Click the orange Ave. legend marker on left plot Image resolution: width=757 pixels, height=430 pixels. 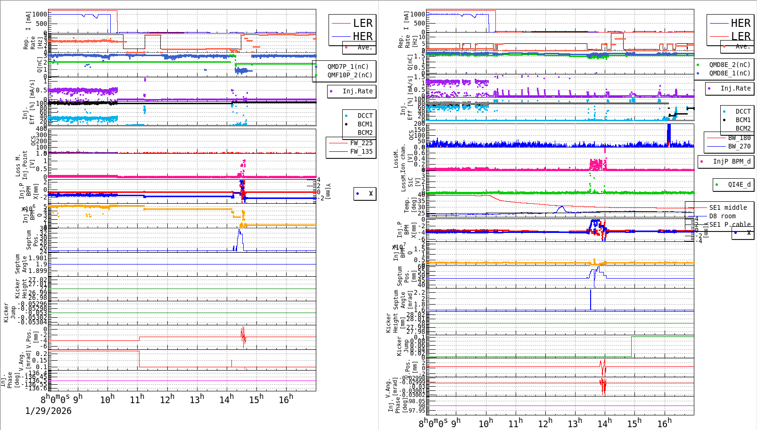point(346,47)
